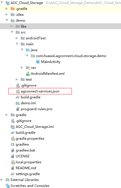
Task: Expand the External Libraries arrow
Action: point(2,180)
